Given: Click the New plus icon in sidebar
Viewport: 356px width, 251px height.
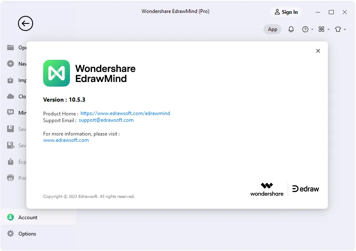Looking at the screenshot, I should pos(10,64).
